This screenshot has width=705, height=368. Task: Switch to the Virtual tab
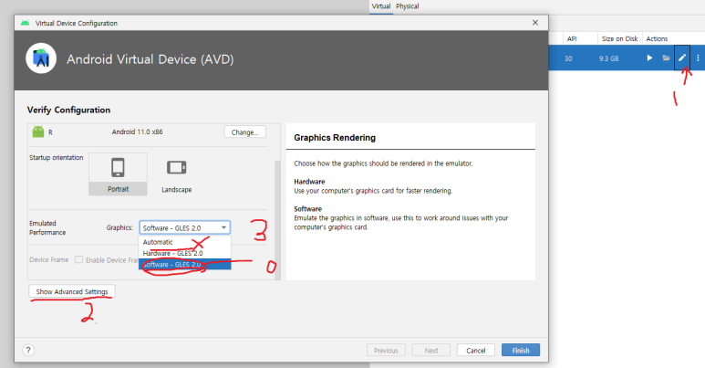coord(381,6)
